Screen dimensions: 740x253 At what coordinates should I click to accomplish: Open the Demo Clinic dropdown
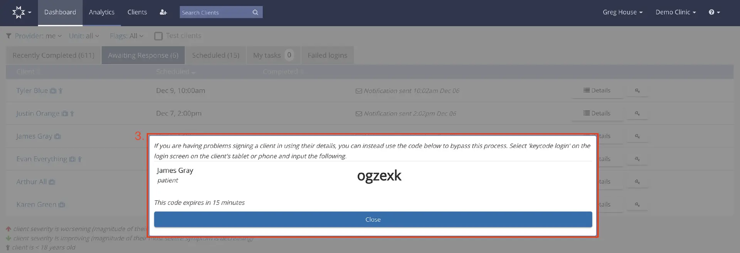pyautogui.click(x=675, y=12)
